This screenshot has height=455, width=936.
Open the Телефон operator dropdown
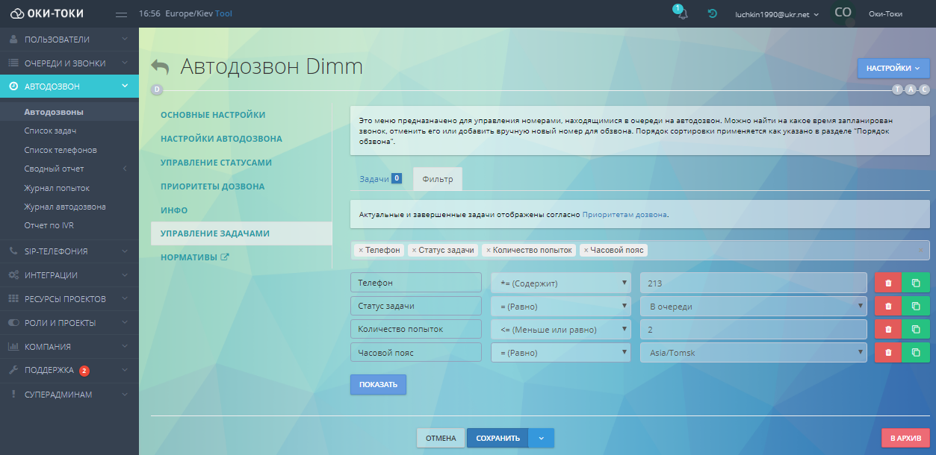560,283
